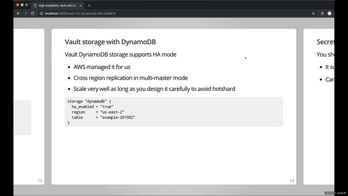348x196 pixels.
Task: Click the AWS managed it bullet
Action: click(x=102, y=67)
